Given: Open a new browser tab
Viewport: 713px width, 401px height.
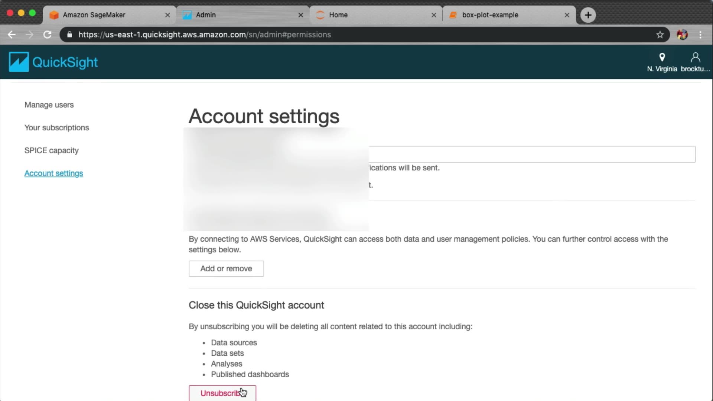Looking at the screenshot, I should (588, 15).
